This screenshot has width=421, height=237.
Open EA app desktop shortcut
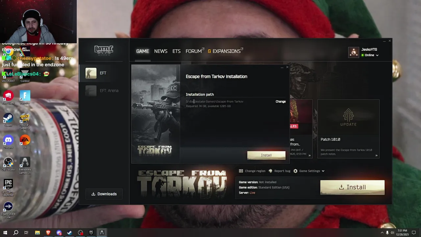tap(25, 142)
